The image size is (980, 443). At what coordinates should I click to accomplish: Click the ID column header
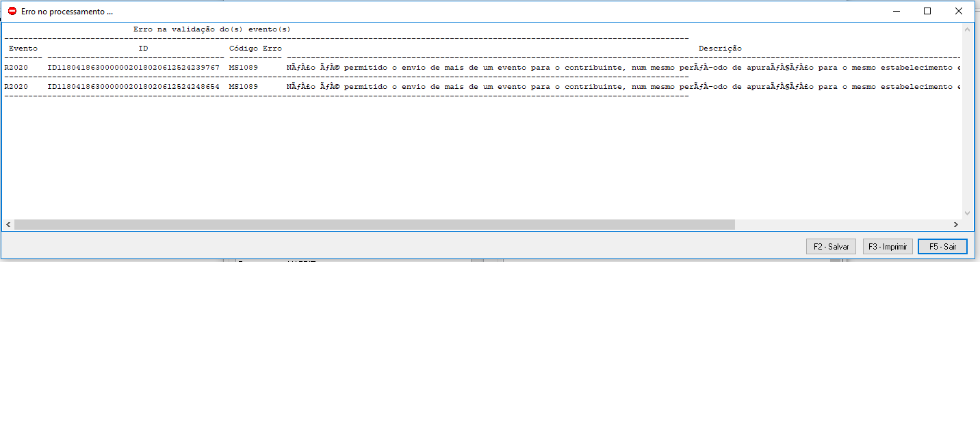143,49
